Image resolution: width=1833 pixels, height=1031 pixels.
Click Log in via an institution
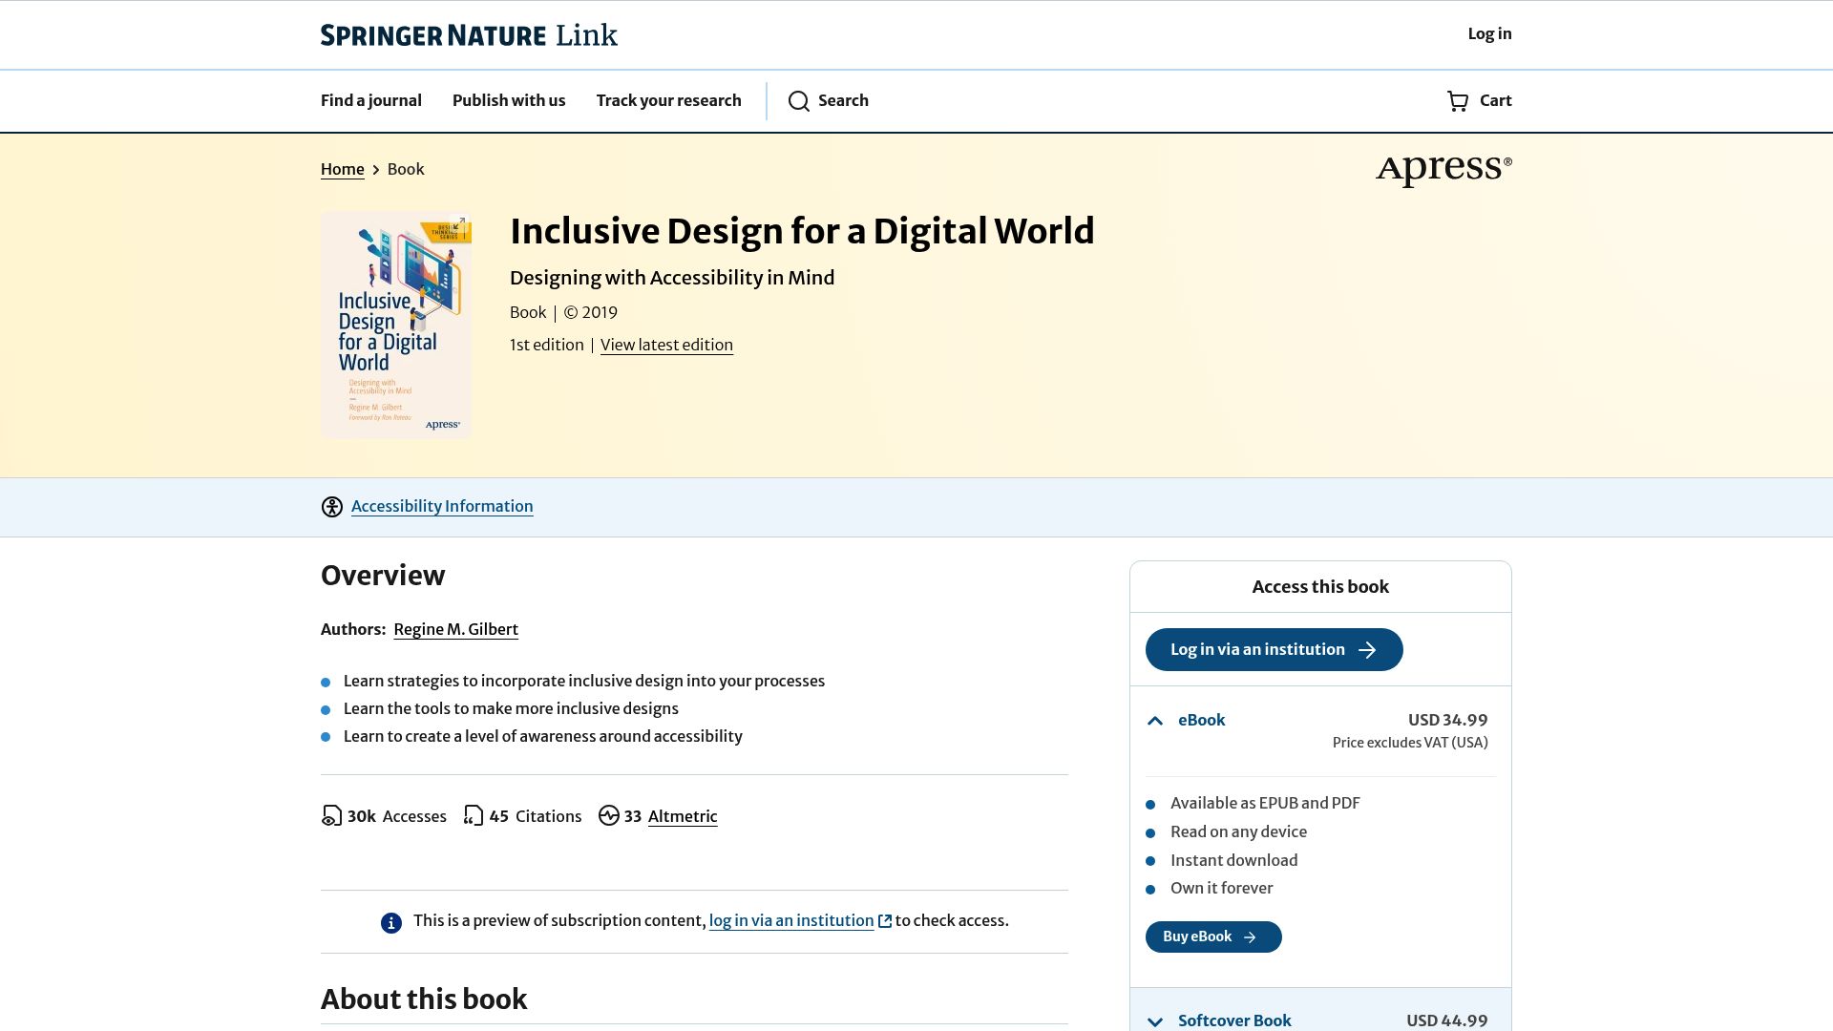[1274, 649]
